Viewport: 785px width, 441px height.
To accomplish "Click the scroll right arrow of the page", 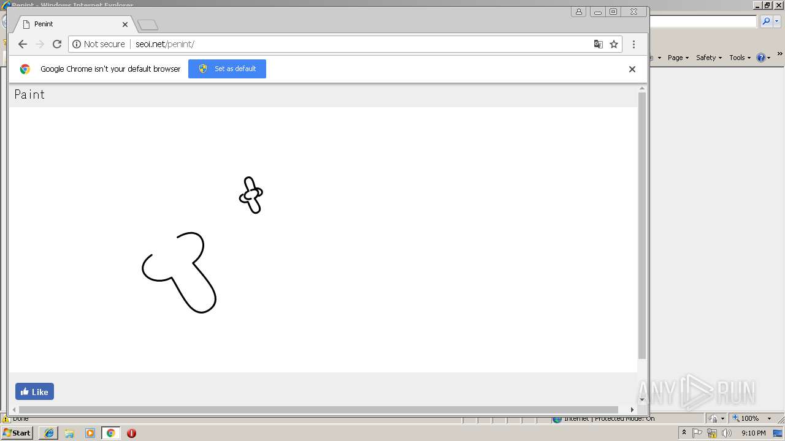I will (632, 409).
